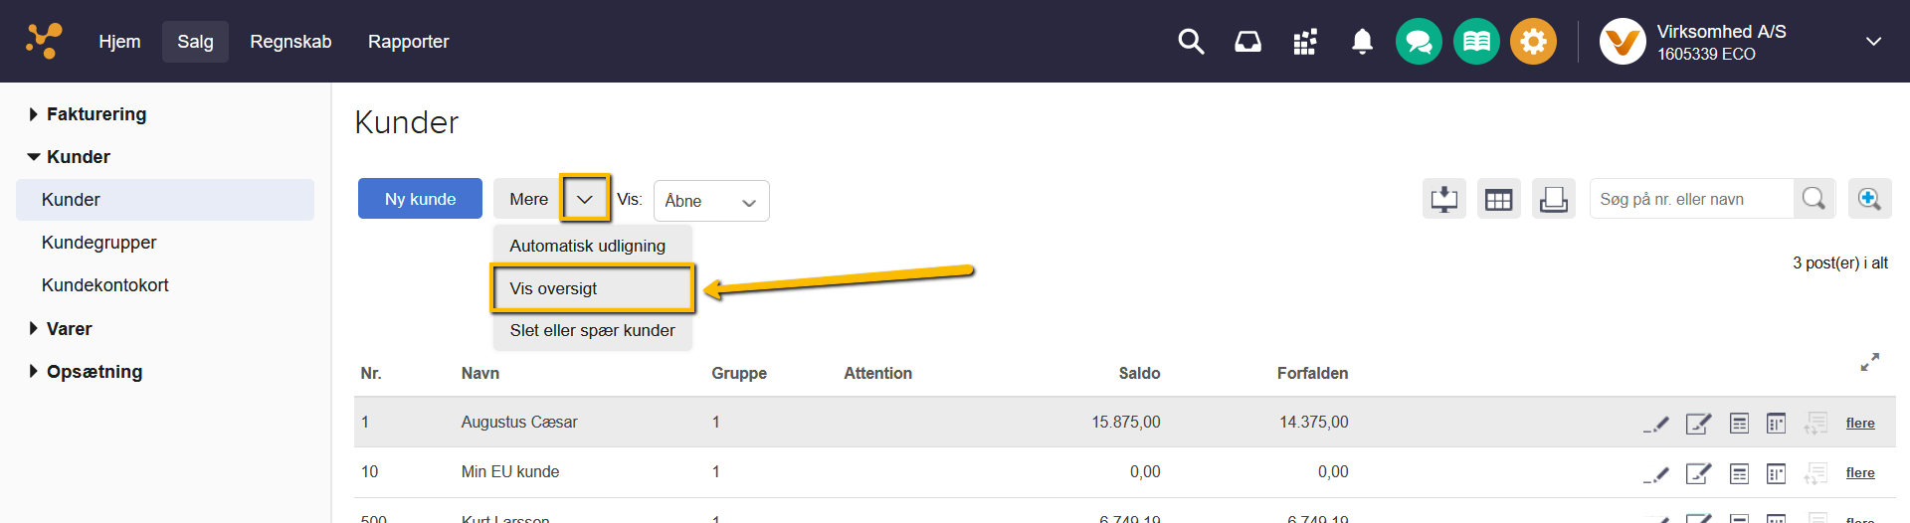Expand the table to fullscreen
This screenshot has height=523, width=1910.
[1870, 363]
